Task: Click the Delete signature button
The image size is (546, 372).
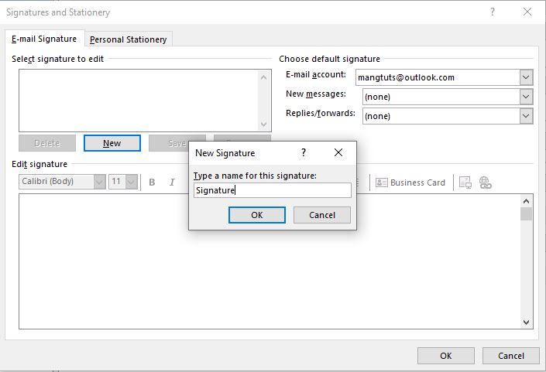Action: coord(47,143)
